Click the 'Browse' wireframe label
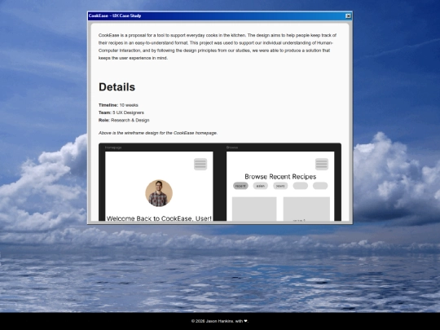This screenshot has width=440, height=330. [x=232, y=147]
